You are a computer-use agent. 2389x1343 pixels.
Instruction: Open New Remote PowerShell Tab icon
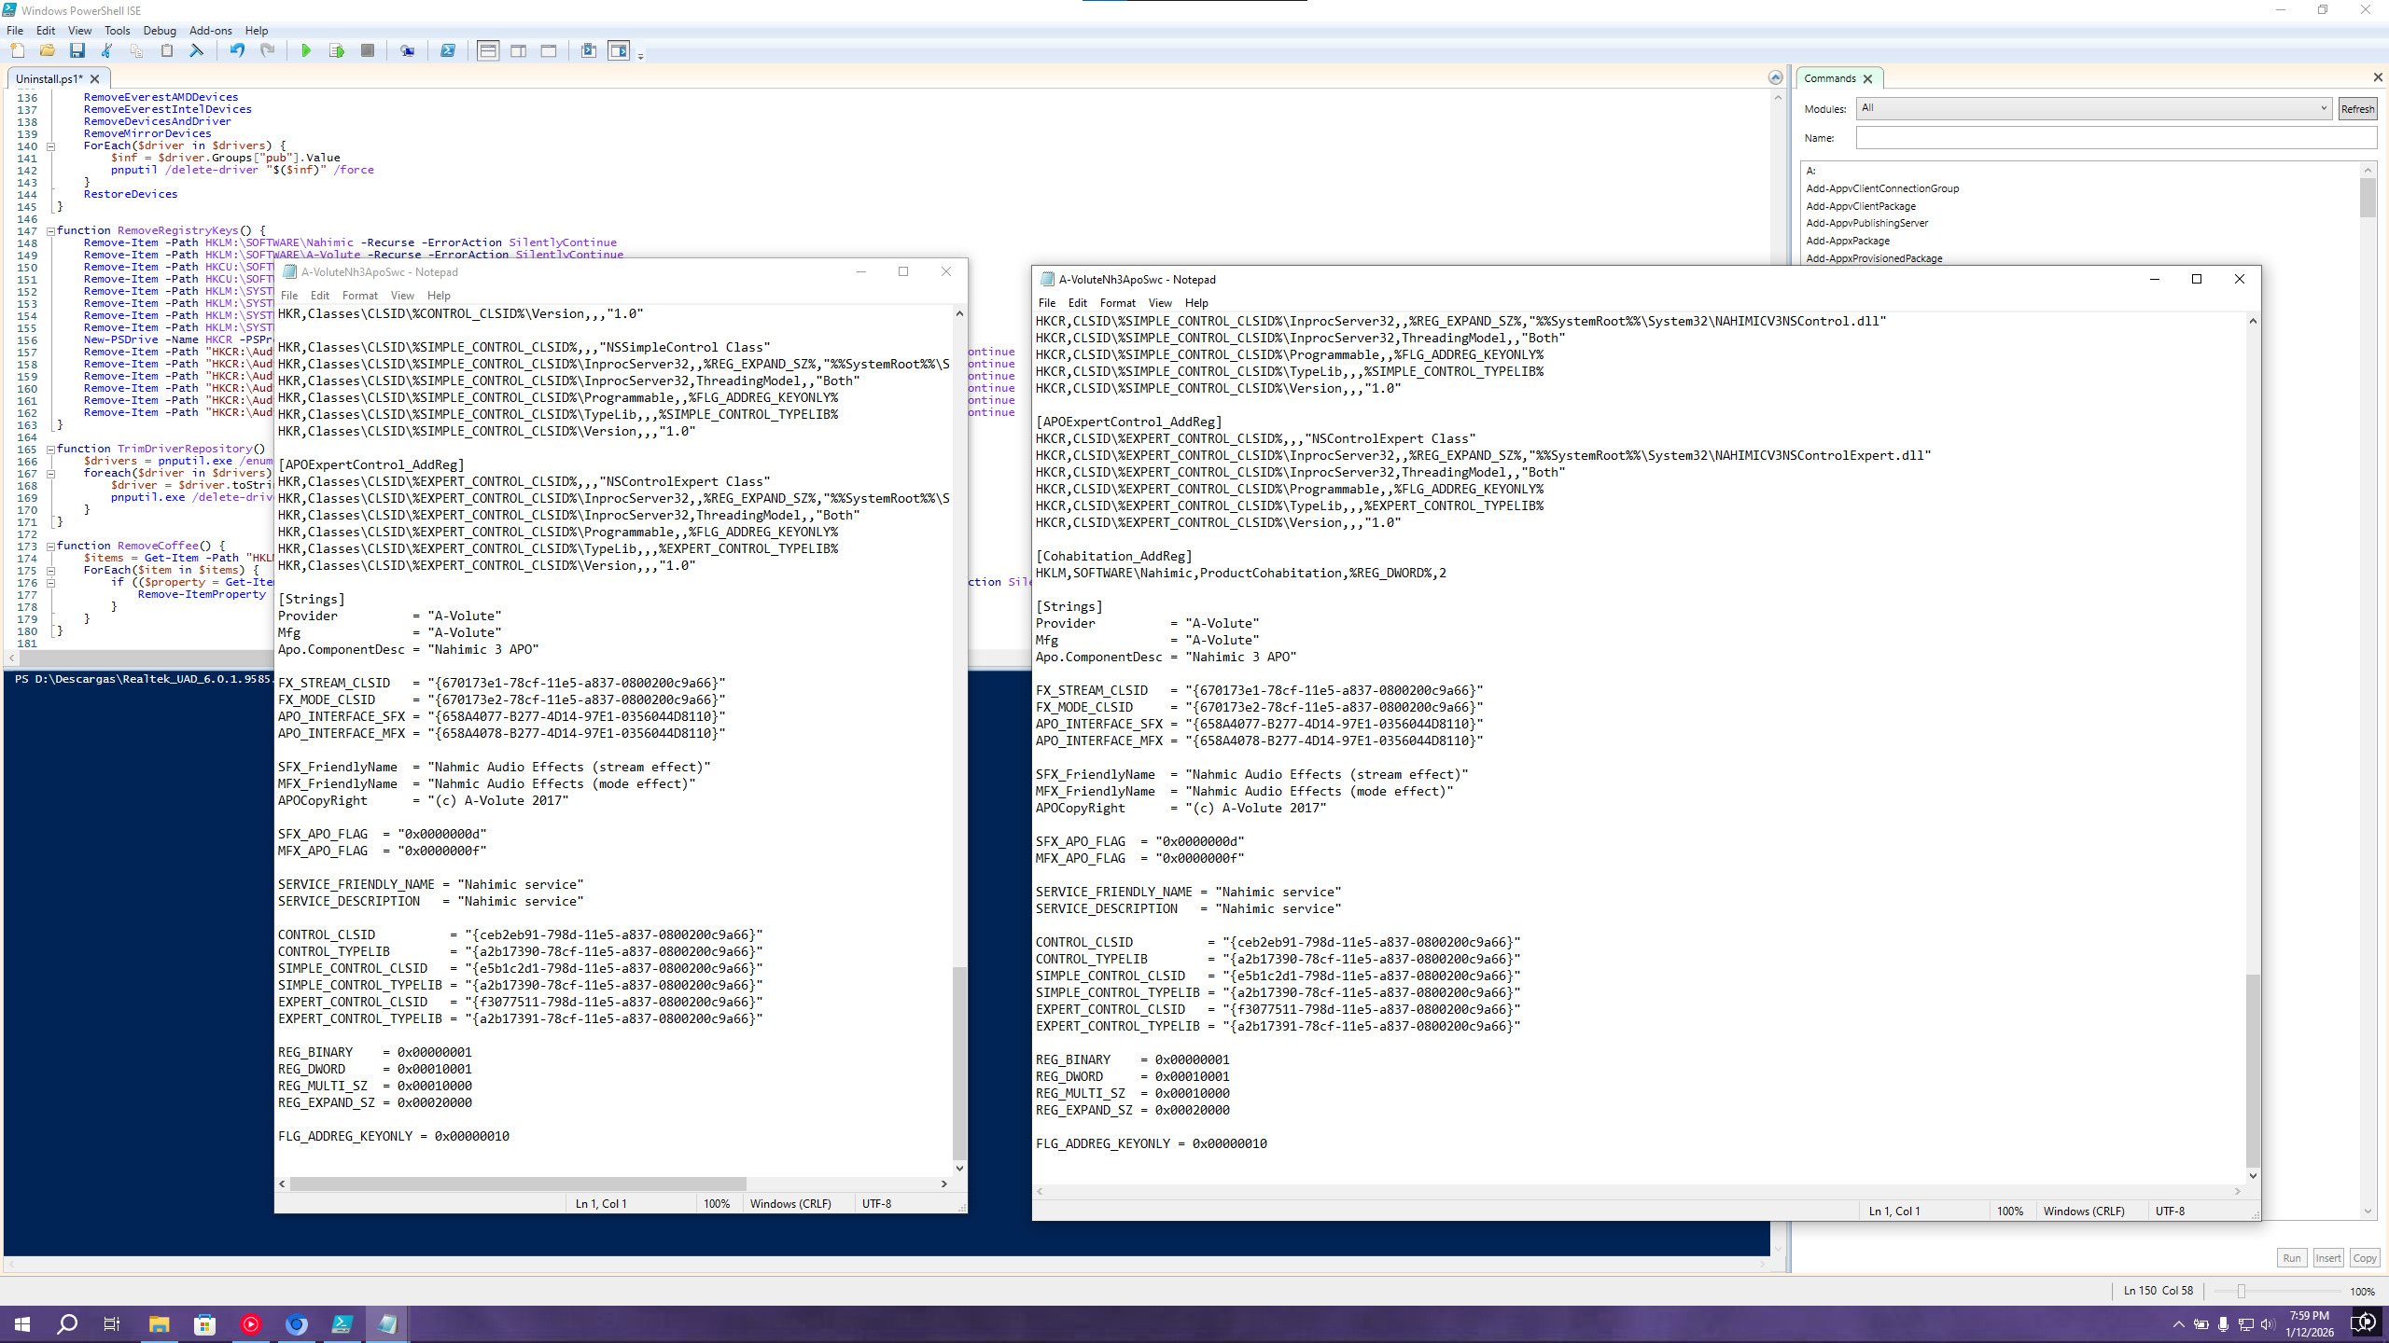pos(407,51)
